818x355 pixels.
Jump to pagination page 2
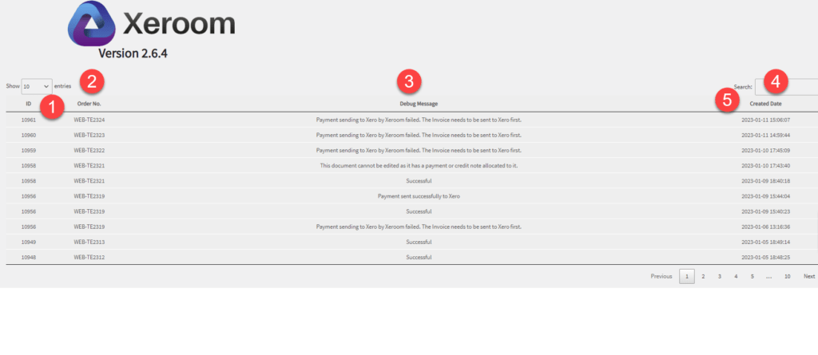[x=703, y=276]
